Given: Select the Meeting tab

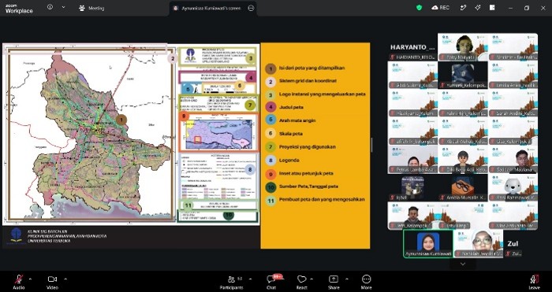Looking at the screenshot, I should (92, 8).
